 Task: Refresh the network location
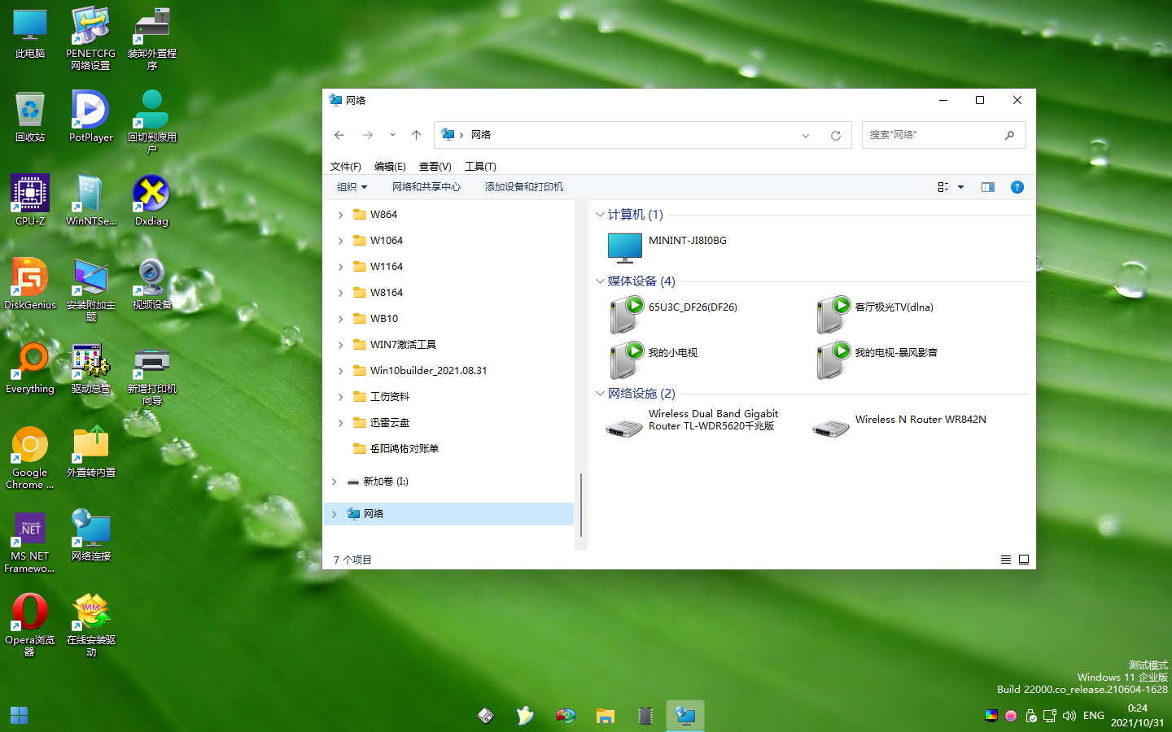(835, 136)
